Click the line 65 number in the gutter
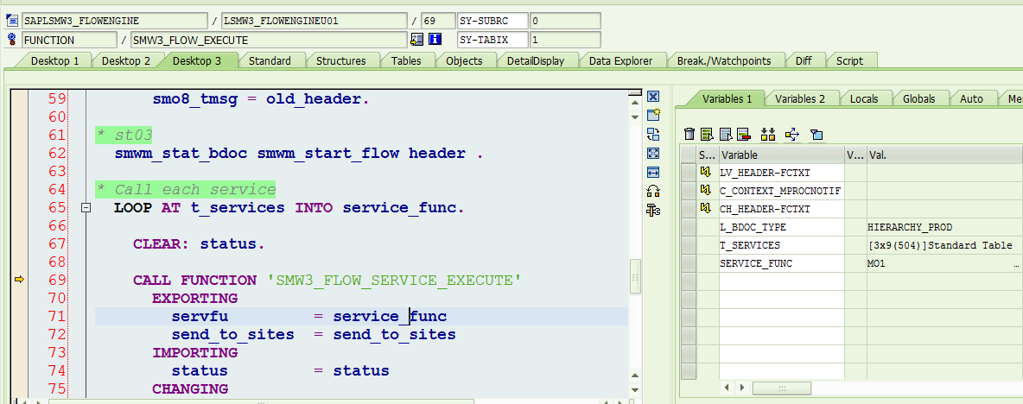 [57, 208]
